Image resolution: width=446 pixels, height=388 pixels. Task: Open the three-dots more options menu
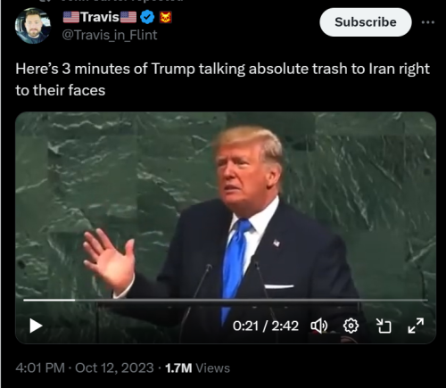click(x=428, y=22)
